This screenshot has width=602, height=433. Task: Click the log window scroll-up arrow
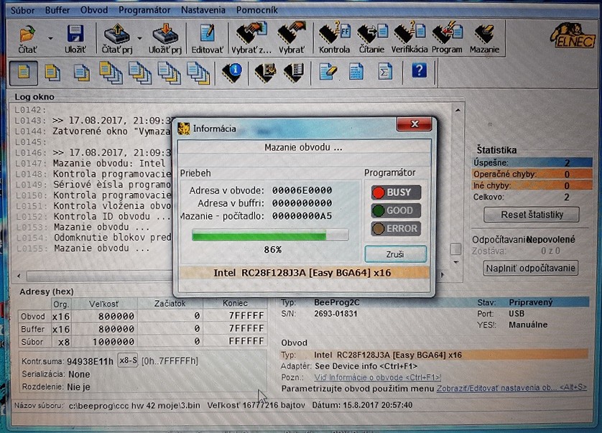coord(458,110)
